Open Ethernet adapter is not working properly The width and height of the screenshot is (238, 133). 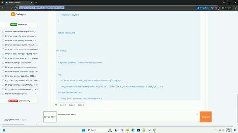[21, 58]
